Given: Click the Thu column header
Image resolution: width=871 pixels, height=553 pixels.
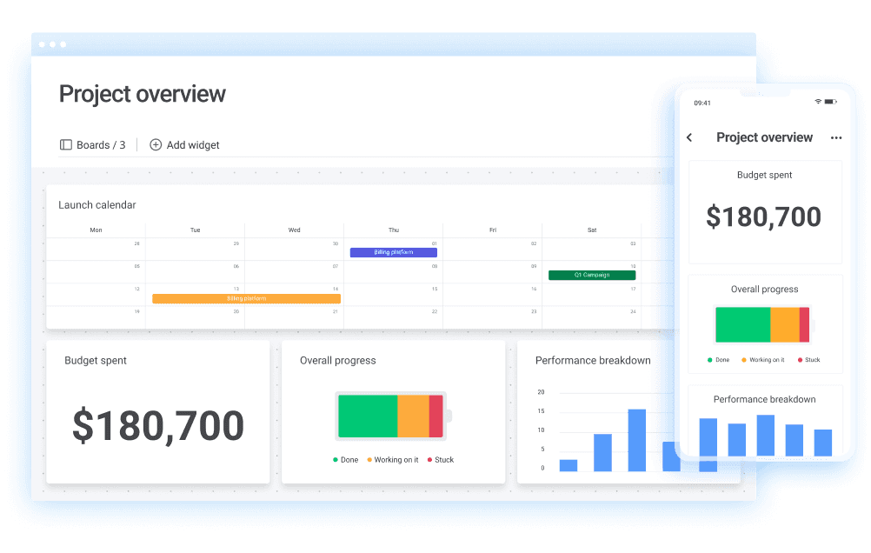Looking at the screenshot, I should 394,230.
